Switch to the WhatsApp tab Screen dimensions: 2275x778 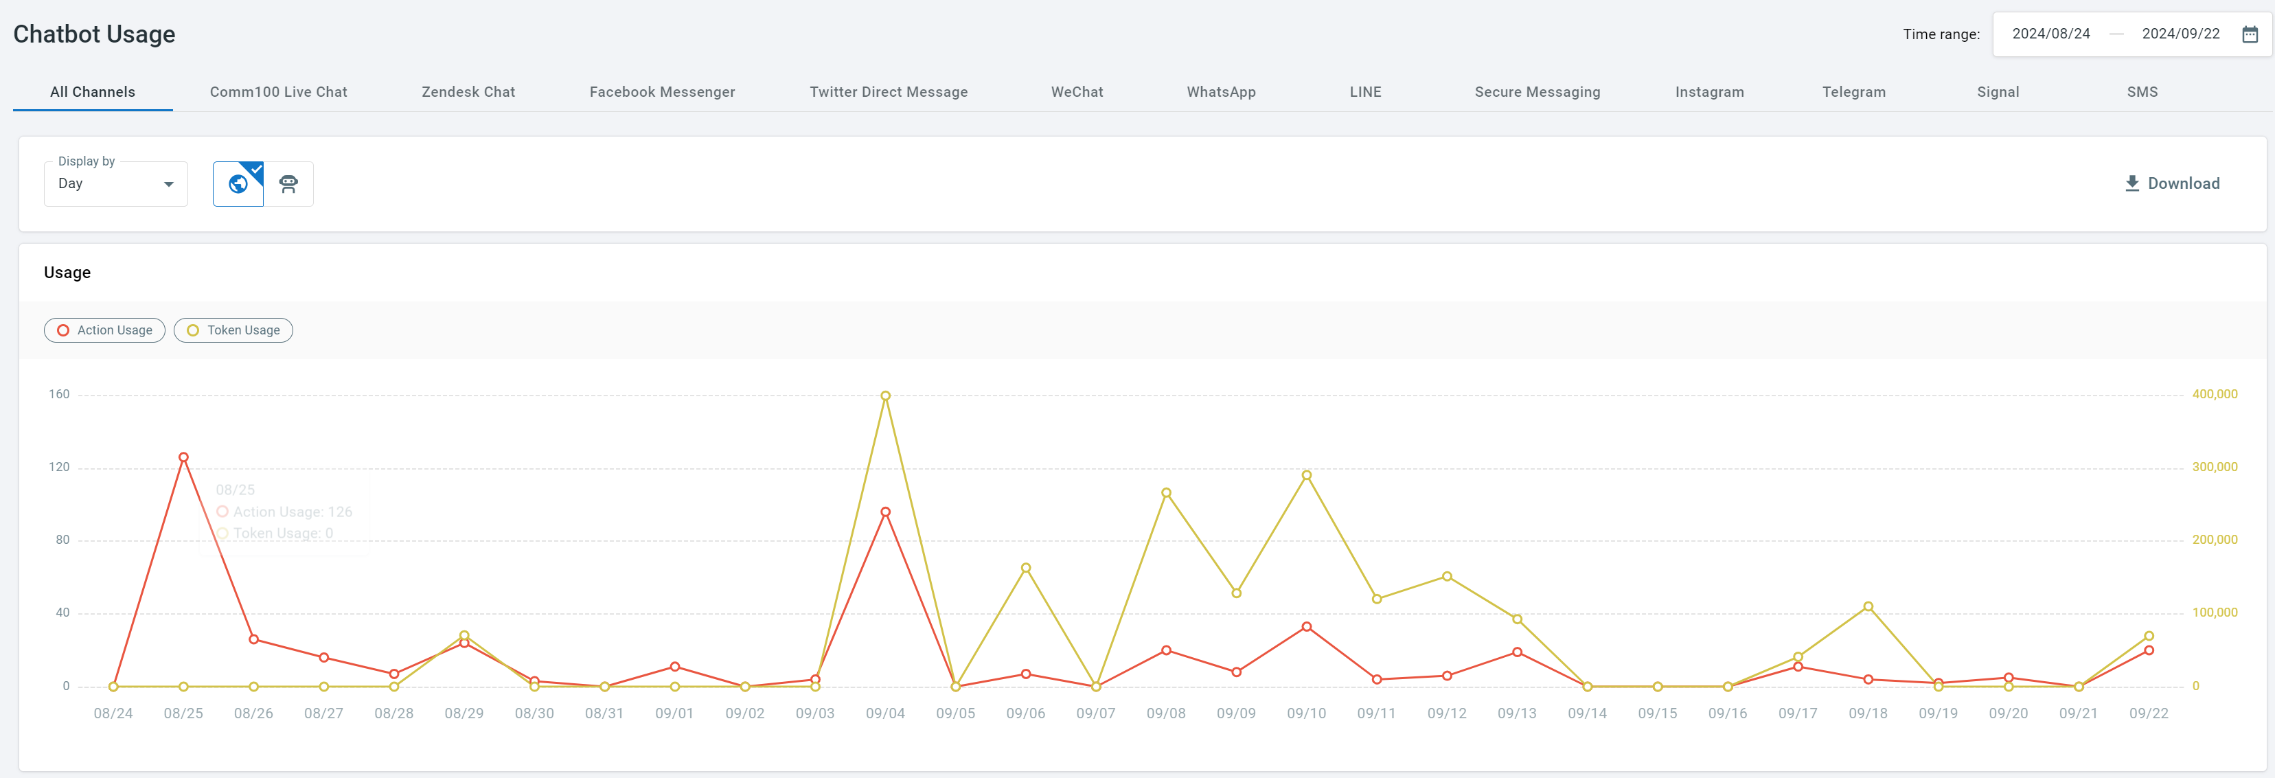point(1220,92)
